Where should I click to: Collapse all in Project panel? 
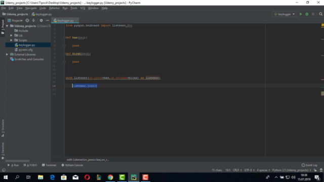(x=33, y=20)
